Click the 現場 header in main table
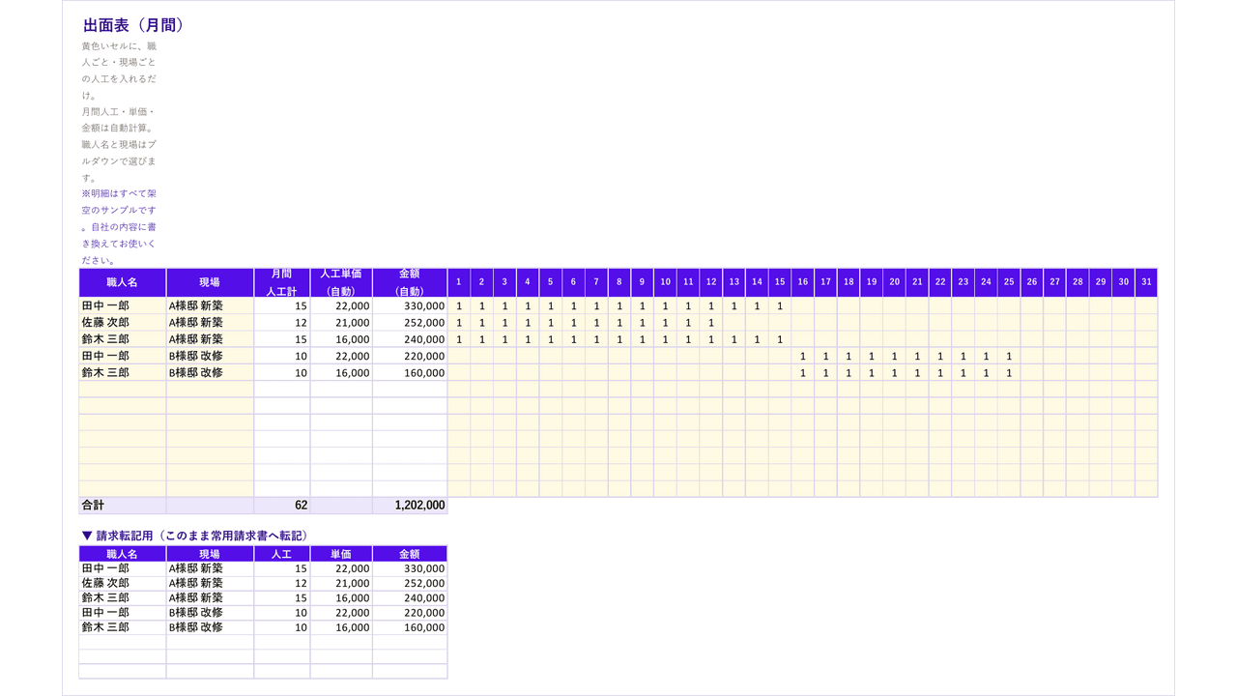Viewport: 1237px width, 696px height. [210, 282]
